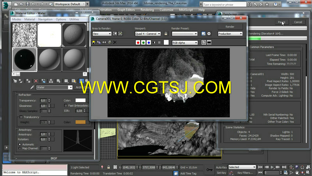This screenshot has height=176, width=312.
Task: Toggle Selection Lock padlock in status bar
Action: [x=109, y=167]
